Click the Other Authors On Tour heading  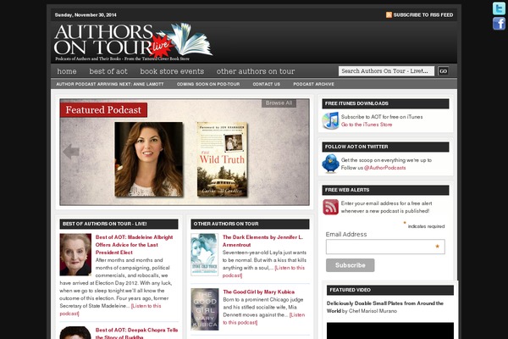point(250,224)
